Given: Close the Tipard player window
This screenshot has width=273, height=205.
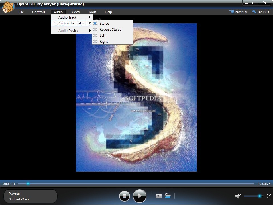Looking at the screenshot, I should (265, 3).
